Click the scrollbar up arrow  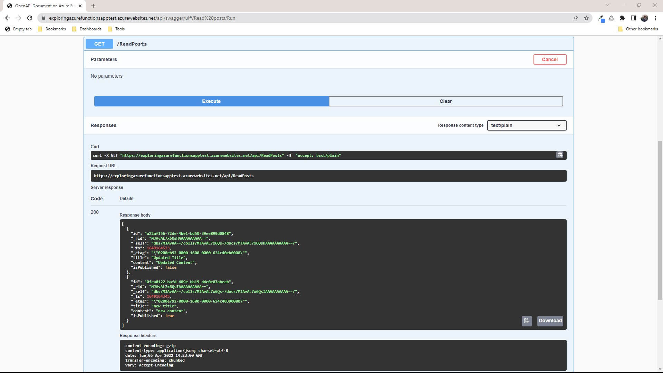[660, 39]
